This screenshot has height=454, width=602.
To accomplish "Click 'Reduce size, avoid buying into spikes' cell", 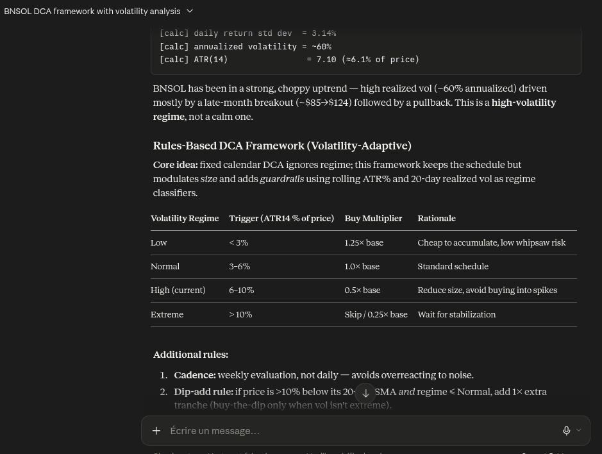I will coord(487,290).
